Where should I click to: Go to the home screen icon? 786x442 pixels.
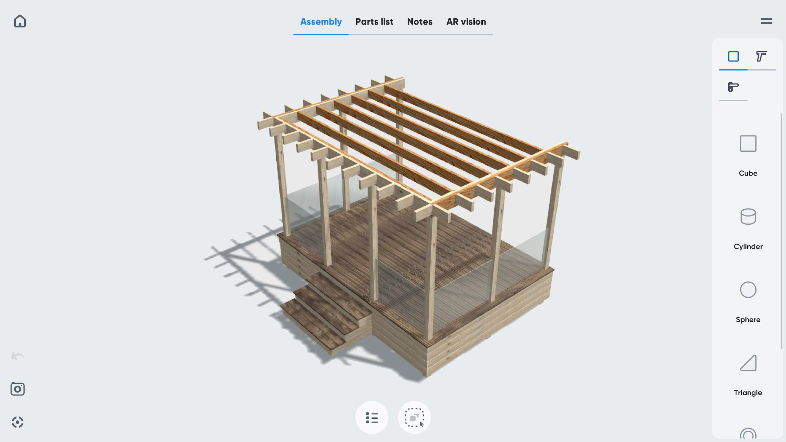20,21
